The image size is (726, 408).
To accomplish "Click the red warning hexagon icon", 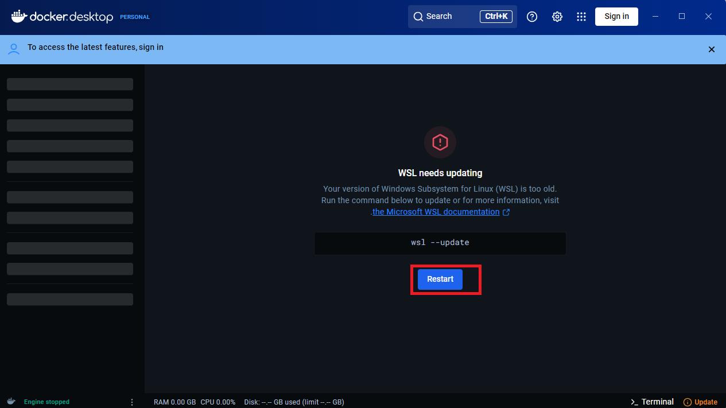I will 440,142.
